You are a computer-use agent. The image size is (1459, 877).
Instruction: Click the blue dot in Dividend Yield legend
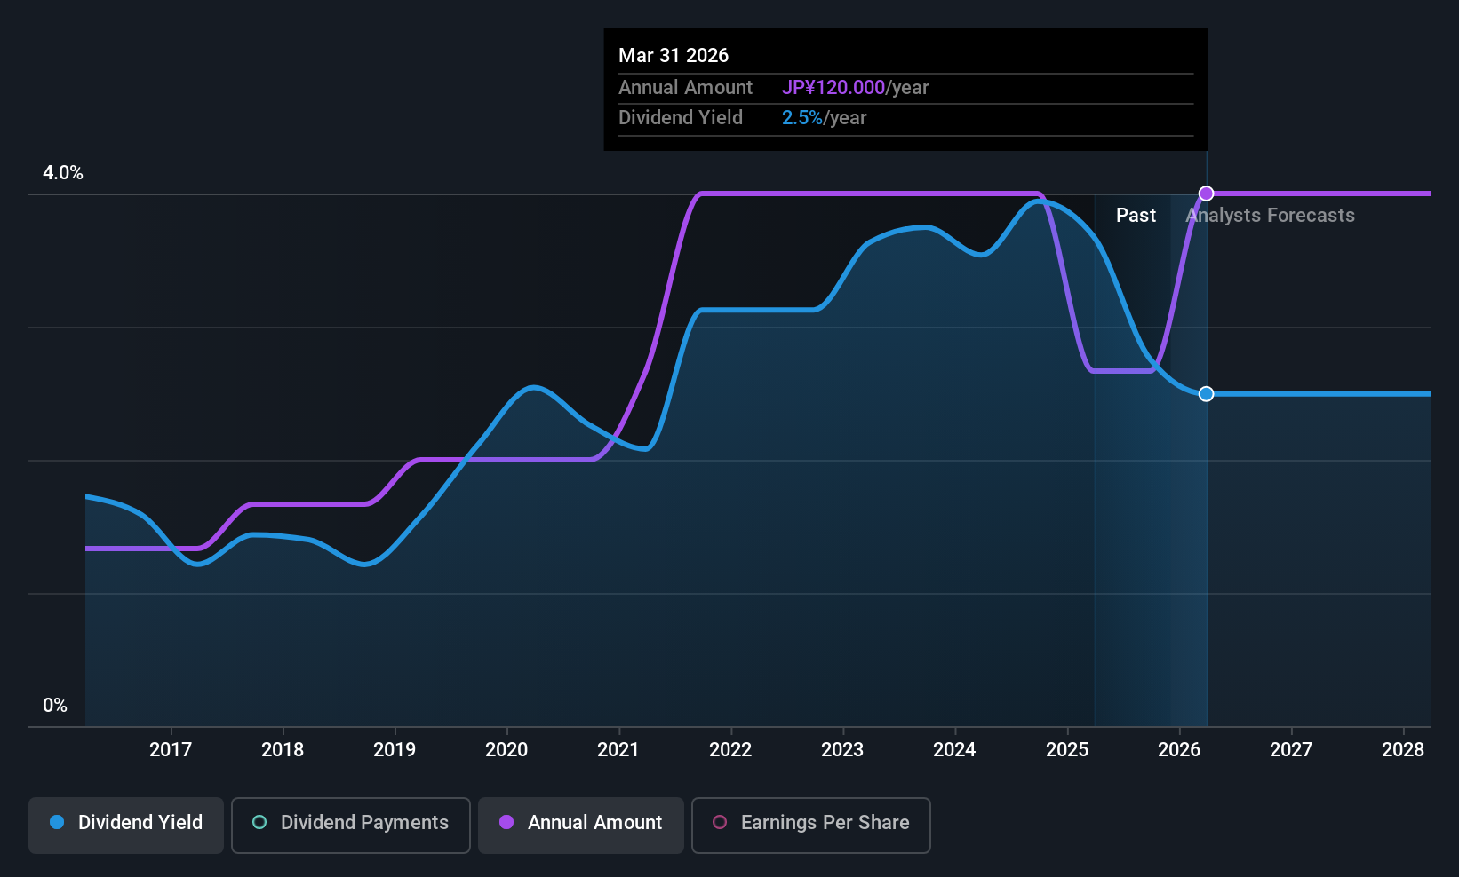(57, 823)
